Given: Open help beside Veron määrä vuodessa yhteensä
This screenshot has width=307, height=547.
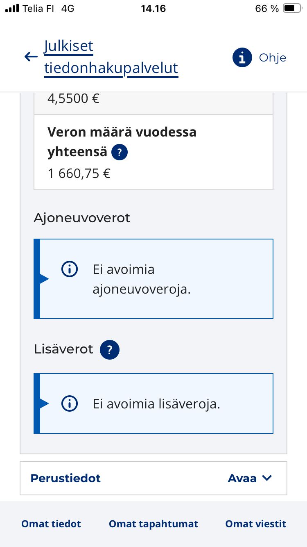Looking at the screenshot, I should click(x=119, y=153).
